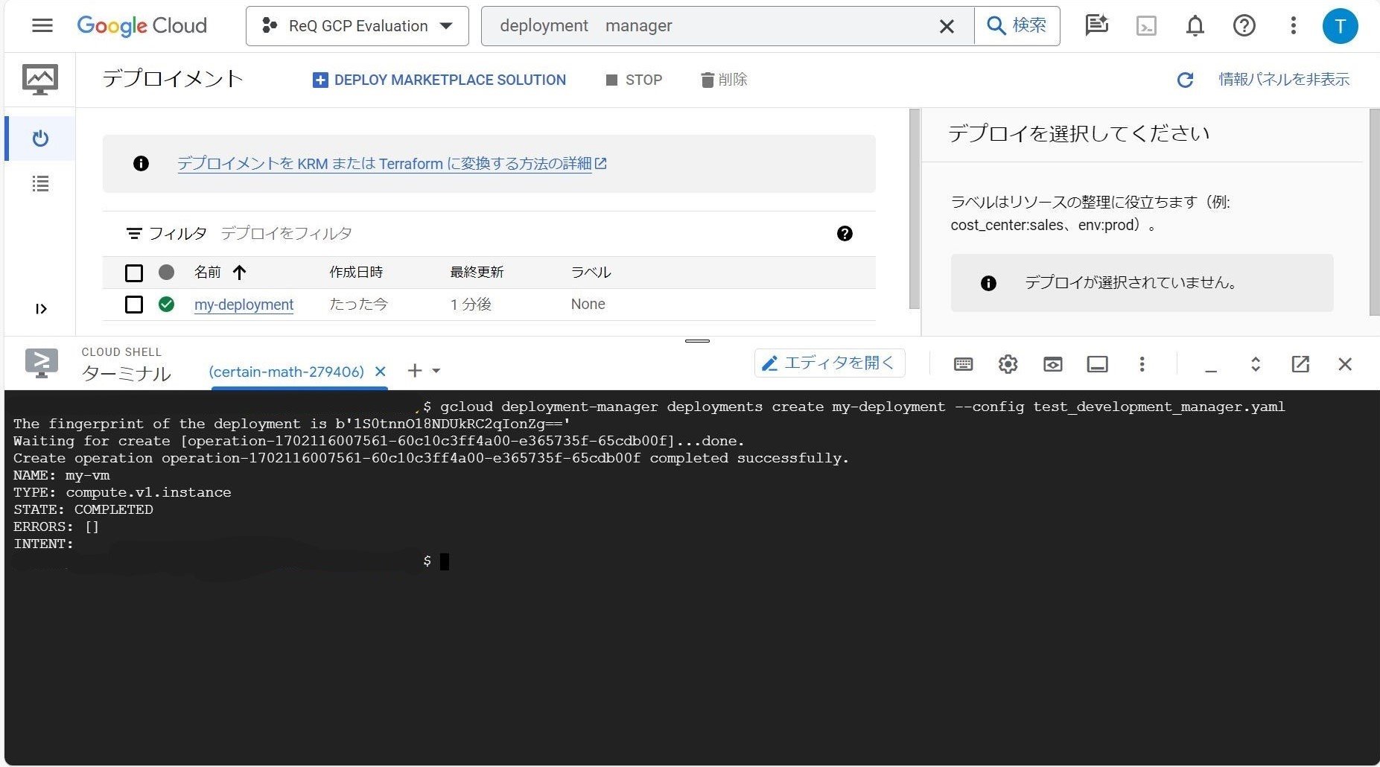Open the main navigation hamburger menu

point(42,25)
